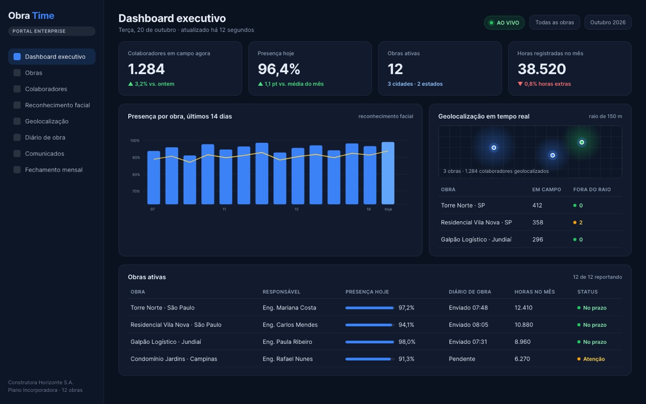Click Enviado 07:48 diary entry
Screen dimensions: 646x404
468,308
